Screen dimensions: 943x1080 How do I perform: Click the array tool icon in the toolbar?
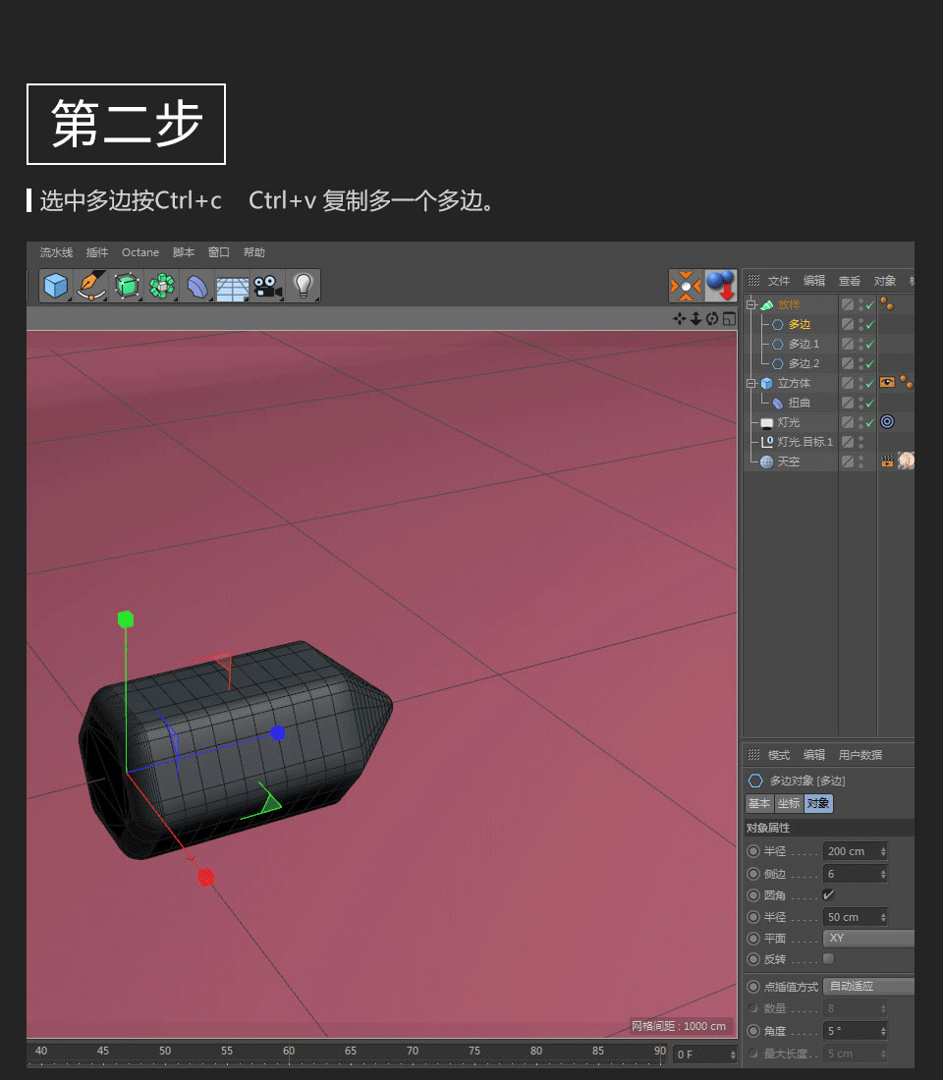161,287
